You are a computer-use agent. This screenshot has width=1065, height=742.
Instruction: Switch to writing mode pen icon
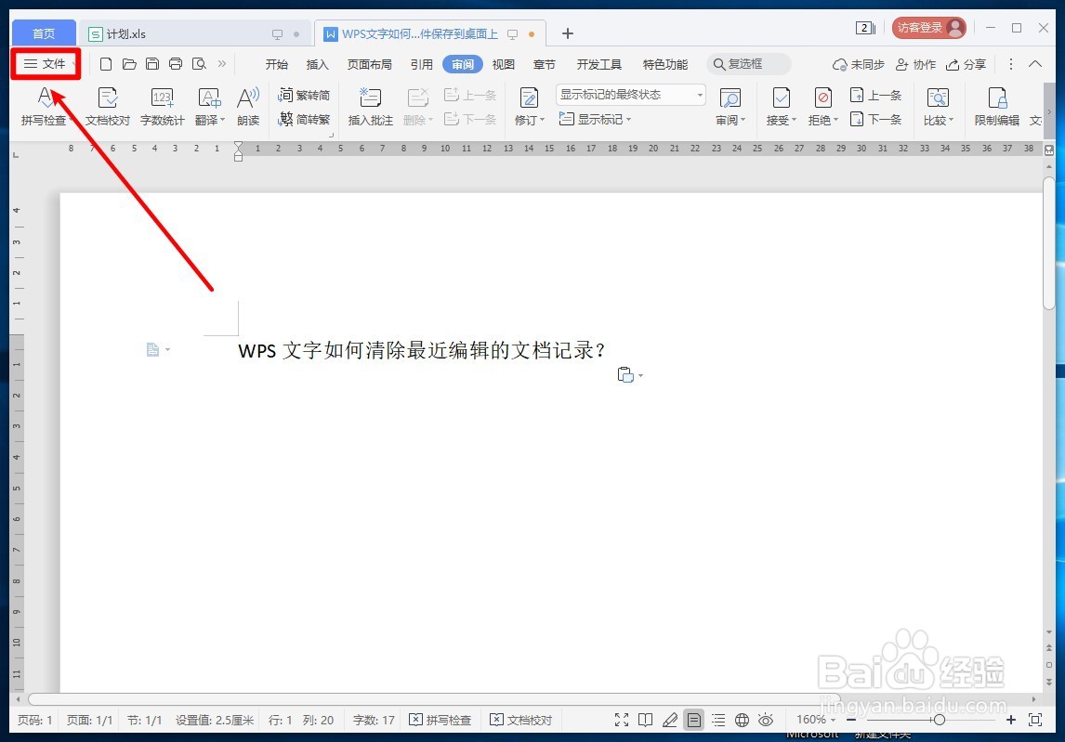pyautogui.click(x=670, y=720)
